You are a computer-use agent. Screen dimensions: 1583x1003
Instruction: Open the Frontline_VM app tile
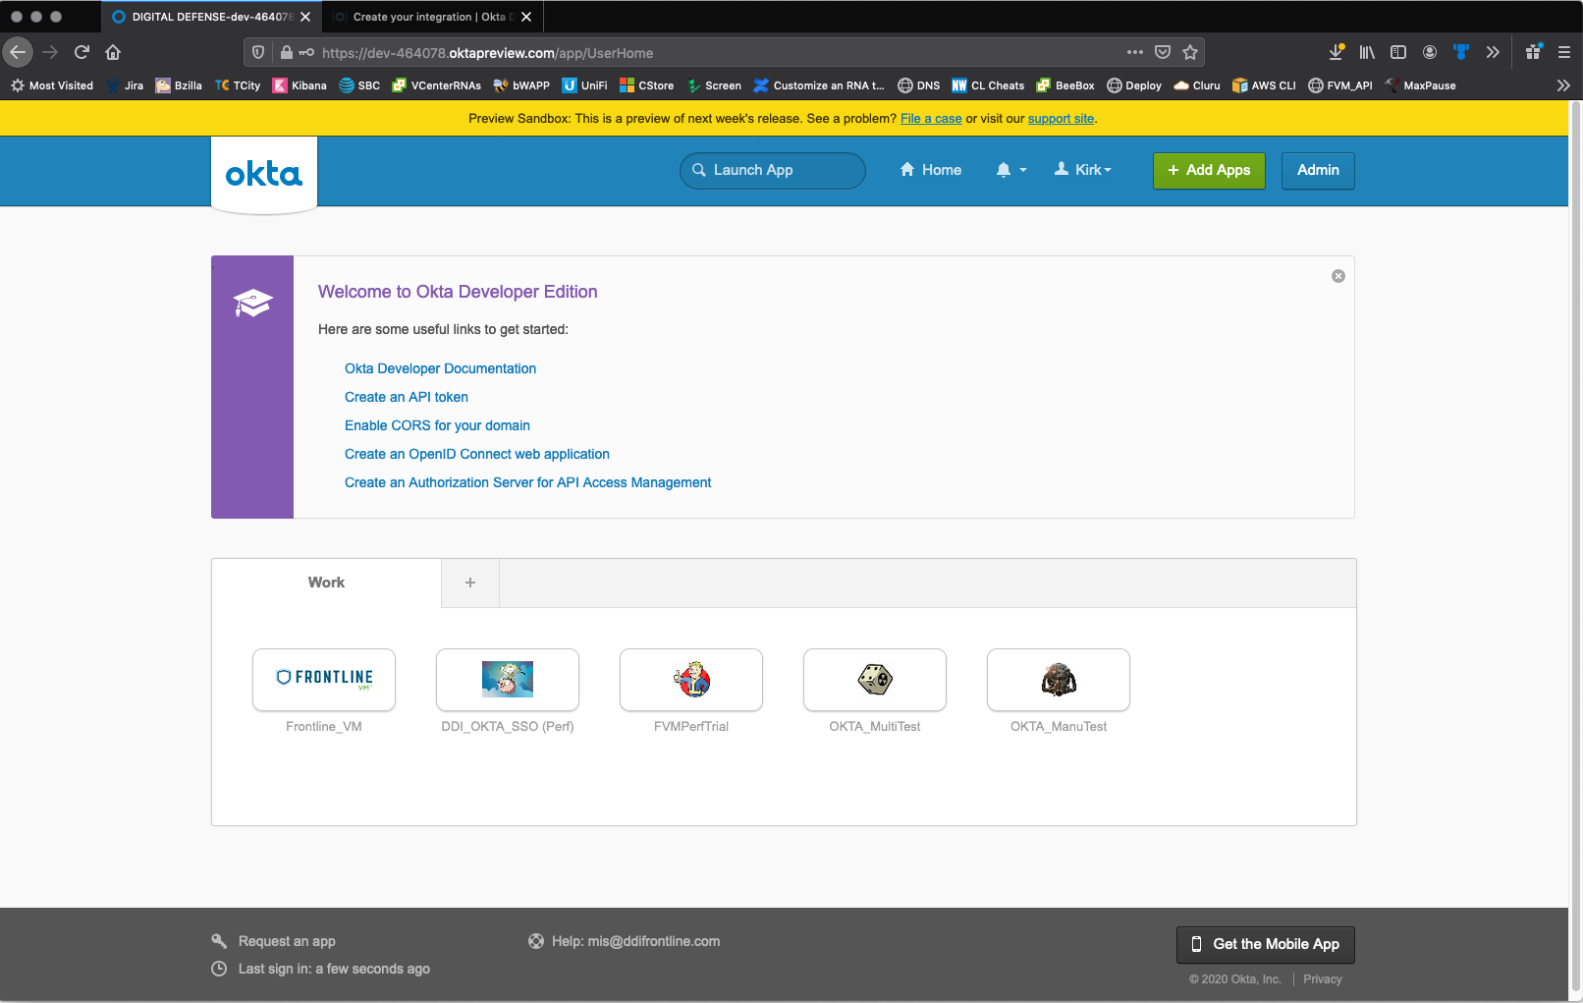pos(324,679)
